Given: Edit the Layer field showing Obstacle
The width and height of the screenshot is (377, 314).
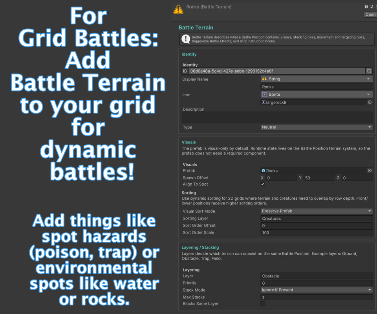Looking at the screenshot, I should tap(317, 276).
